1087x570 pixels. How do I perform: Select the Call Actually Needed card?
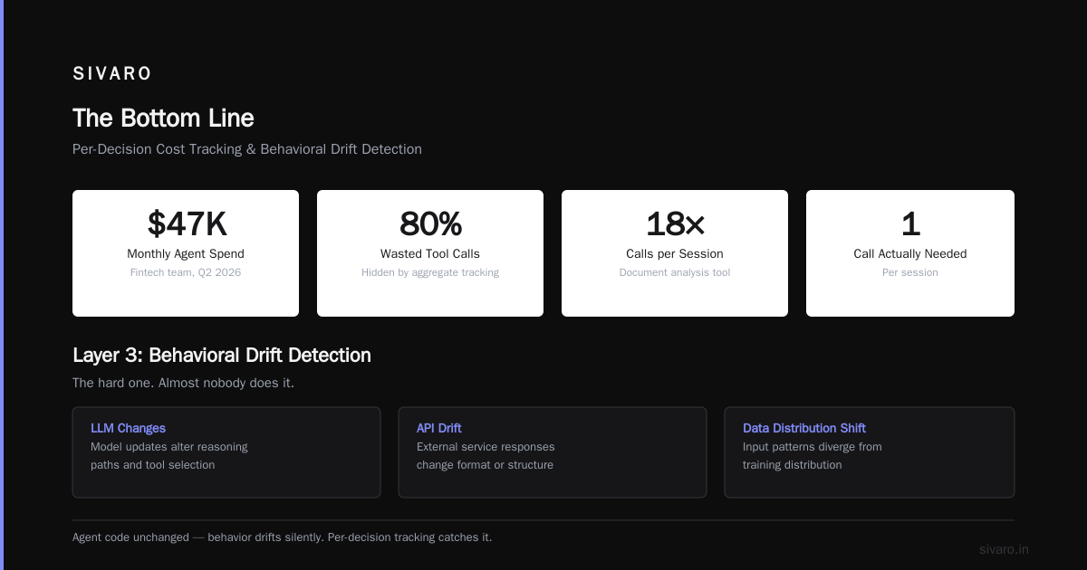[x=910, y=253]
